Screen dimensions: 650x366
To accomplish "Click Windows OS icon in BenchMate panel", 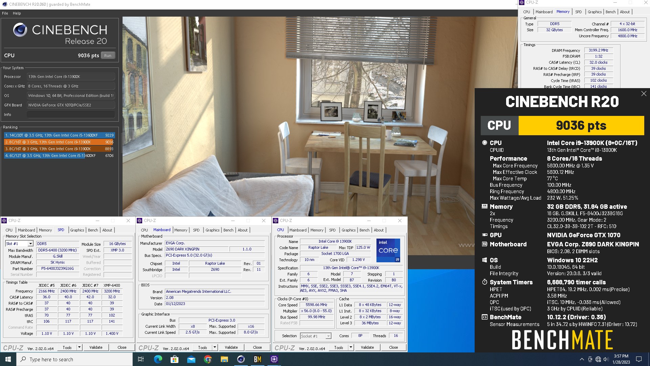I will coord(484,260).
